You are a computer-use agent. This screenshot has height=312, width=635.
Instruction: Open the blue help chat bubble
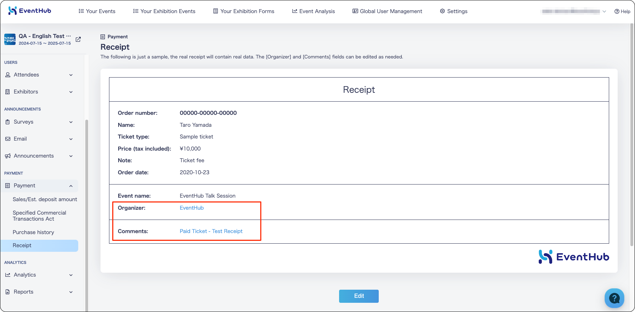coord(614,298)
